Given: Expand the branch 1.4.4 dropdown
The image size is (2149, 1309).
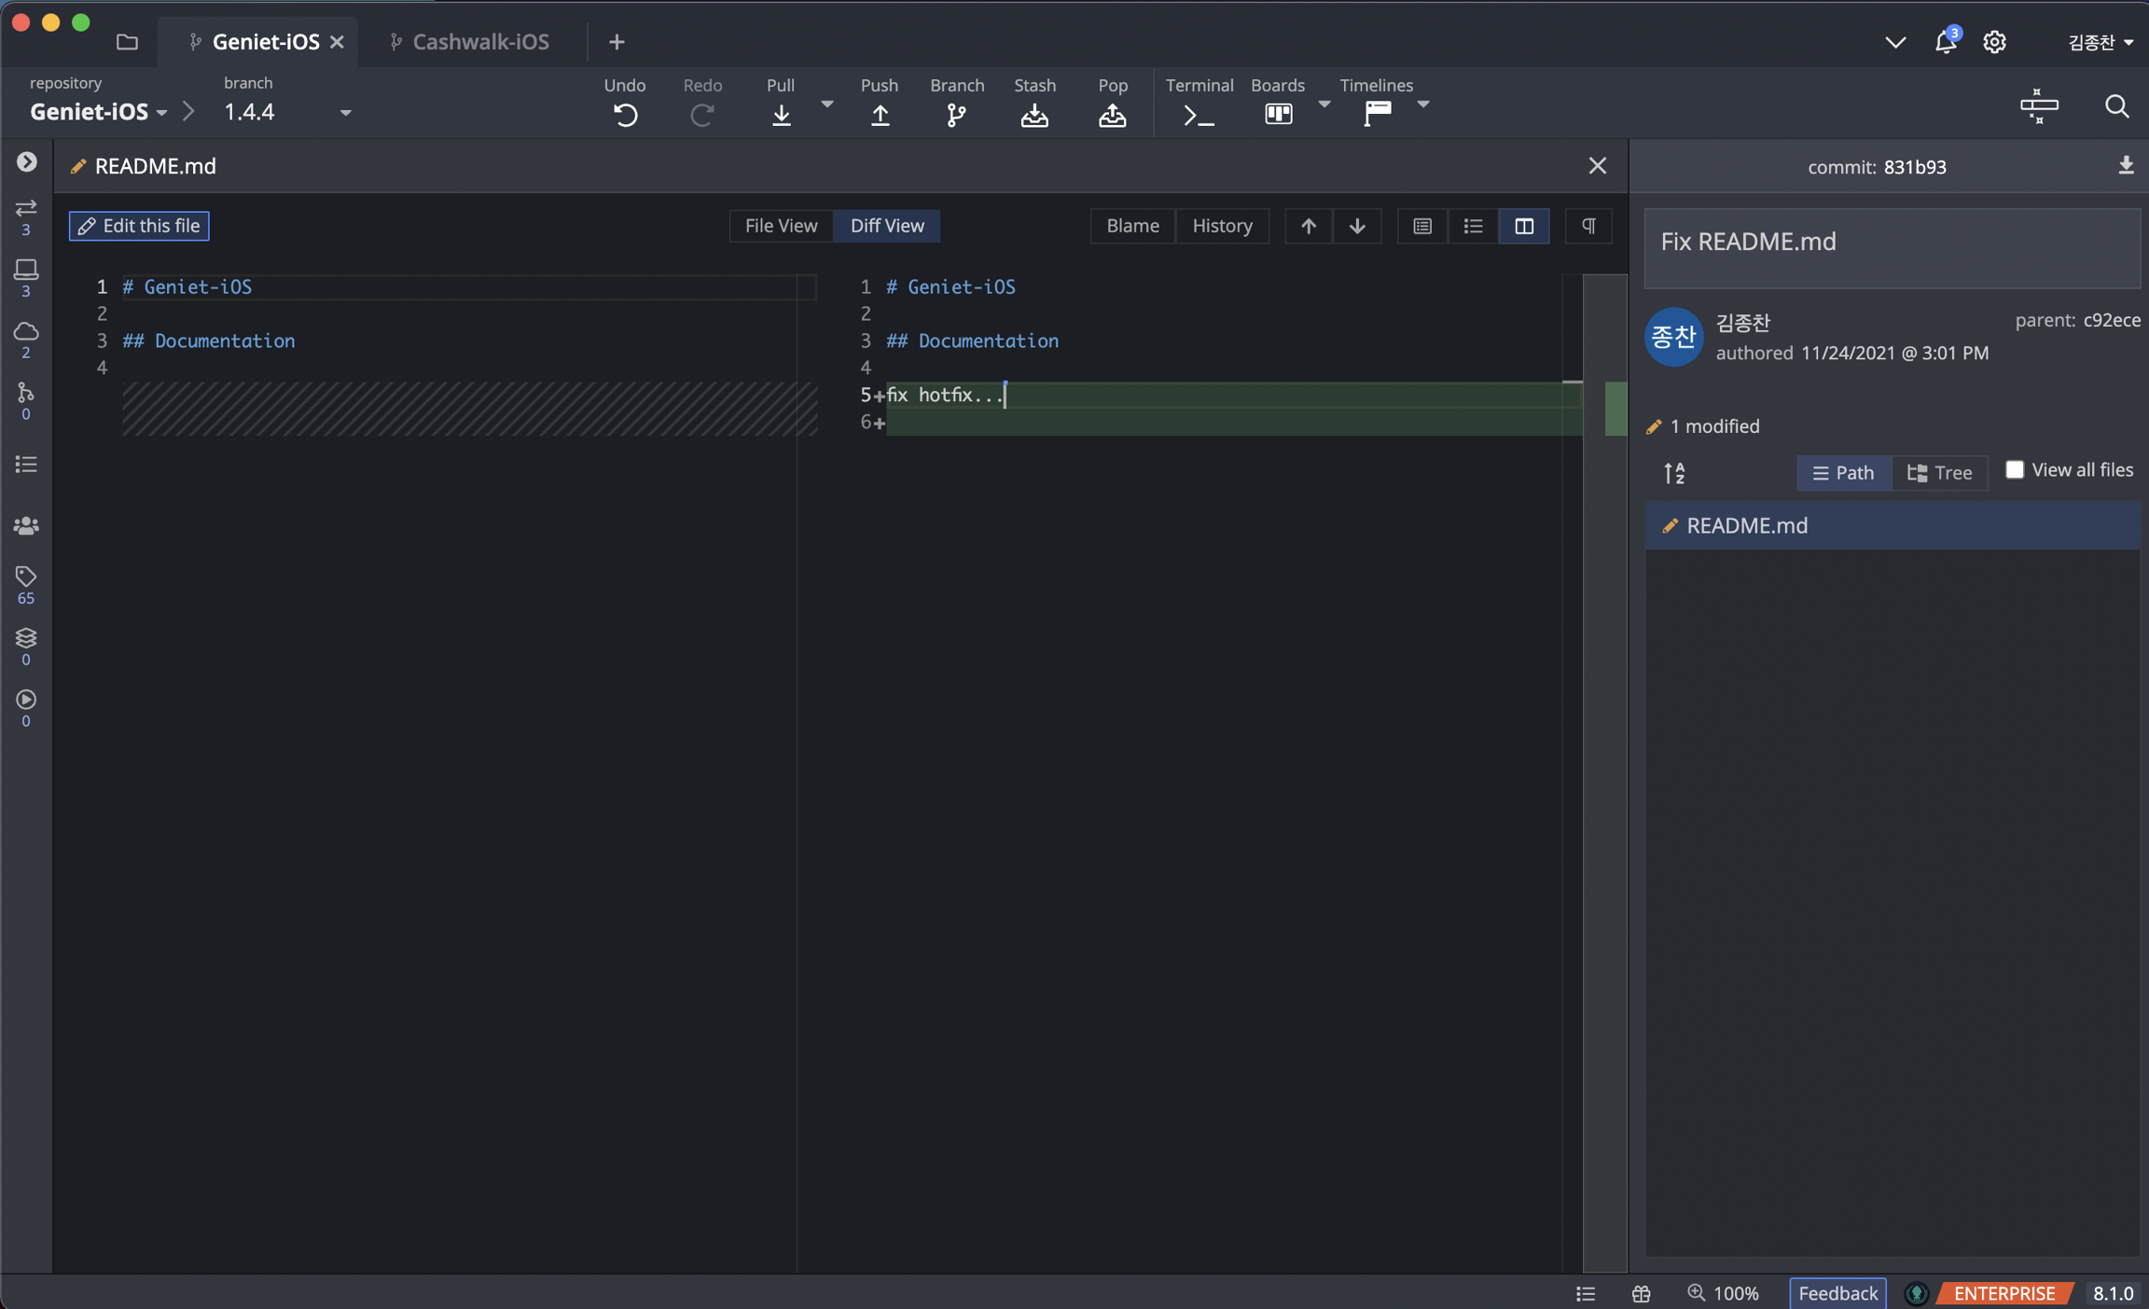Looking at the screenshot, I should pyautogui.click(x=345, y=113).
